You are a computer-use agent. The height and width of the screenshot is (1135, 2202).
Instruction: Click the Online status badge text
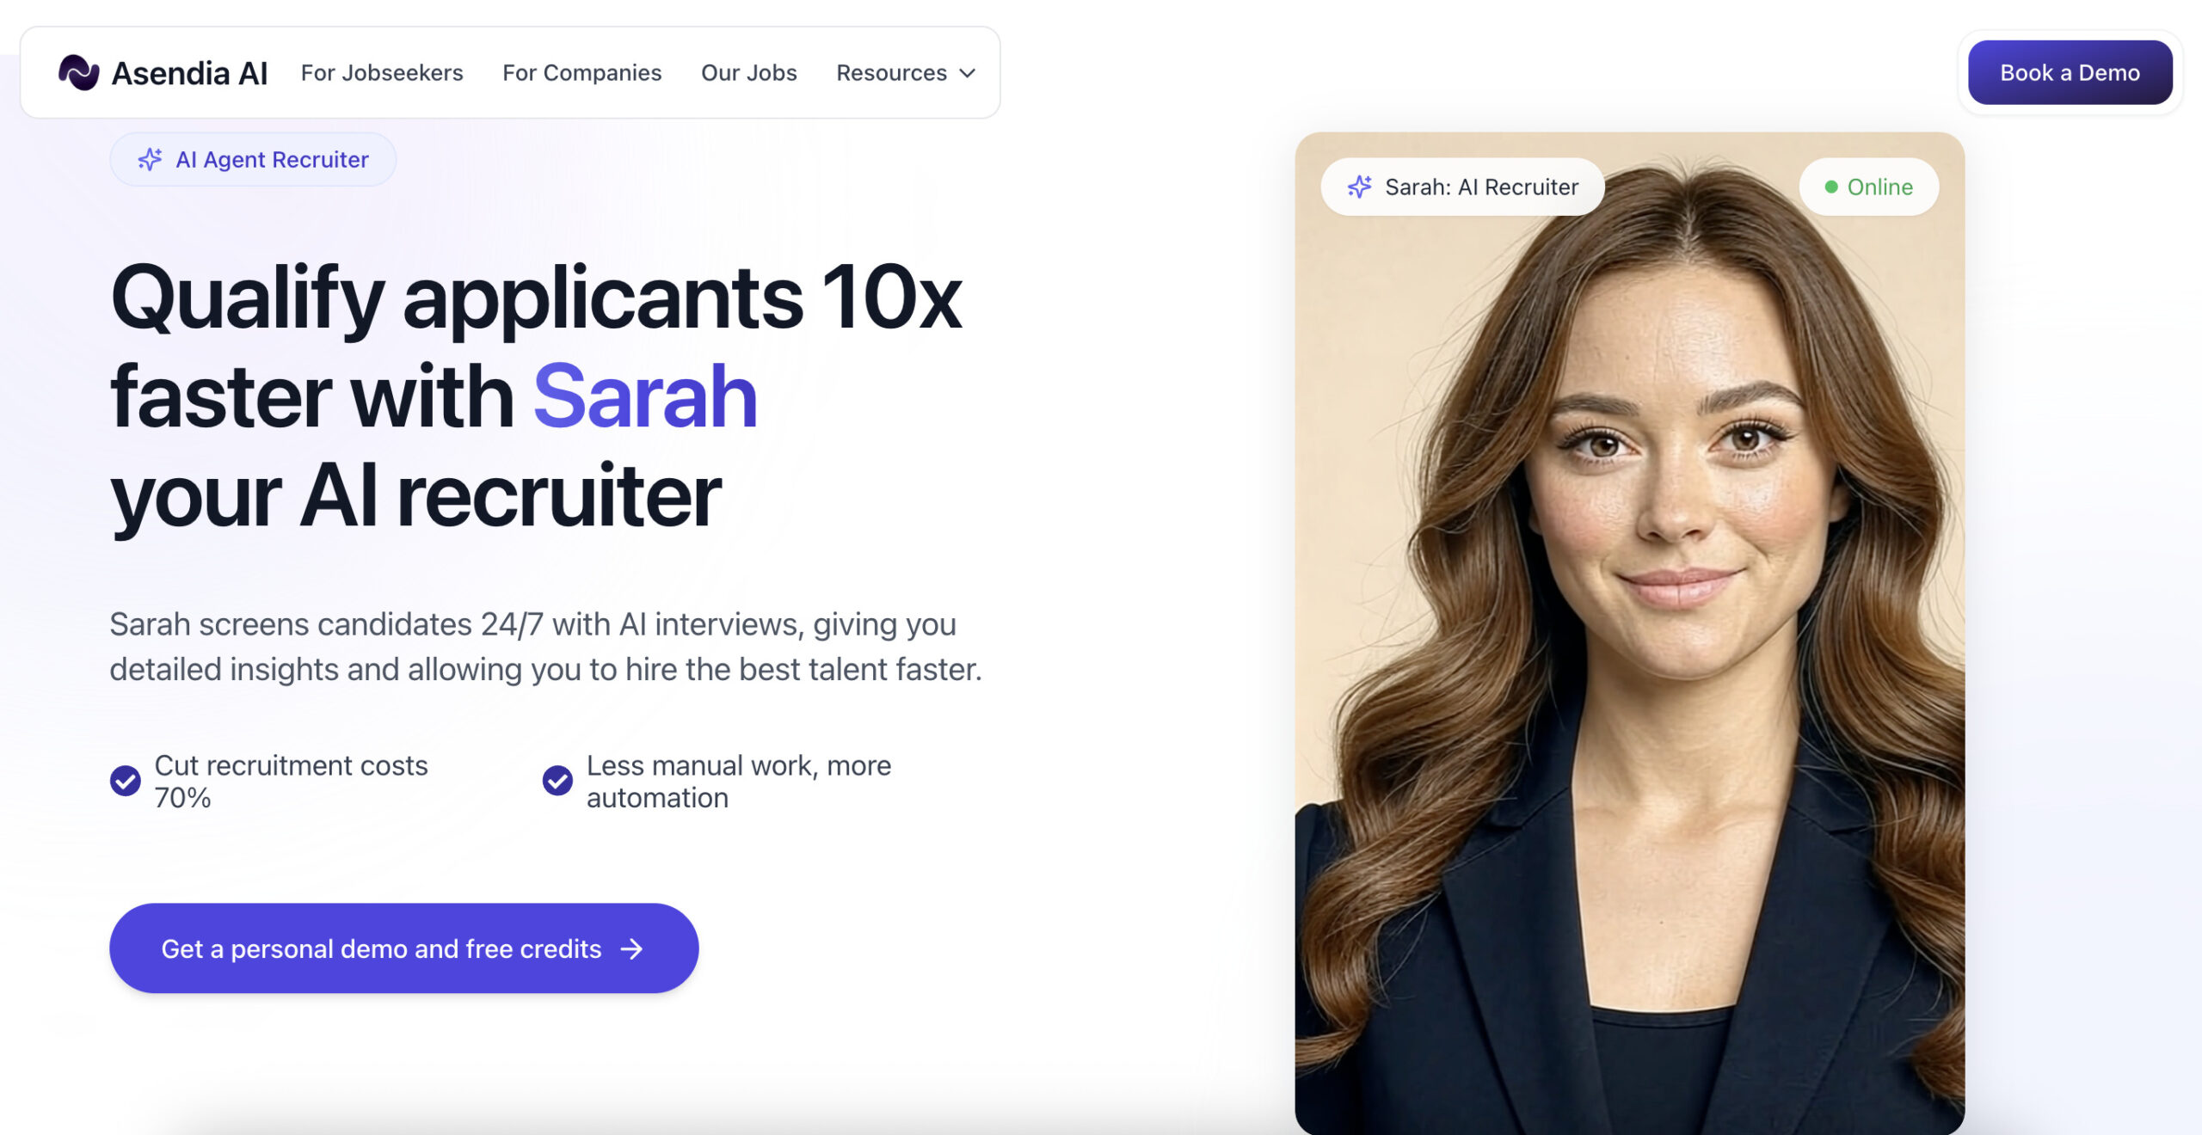pos(1880,187)
